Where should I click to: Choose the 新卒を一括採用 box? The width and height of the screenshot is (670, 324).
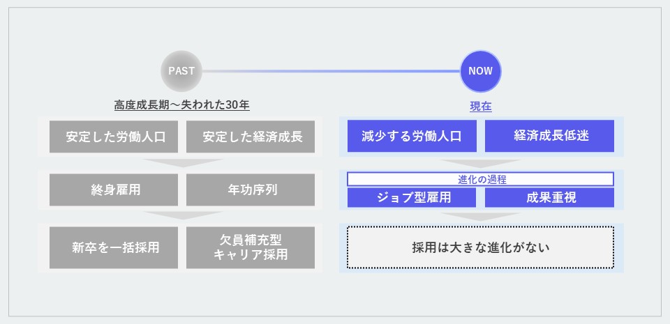click(114, 247)
